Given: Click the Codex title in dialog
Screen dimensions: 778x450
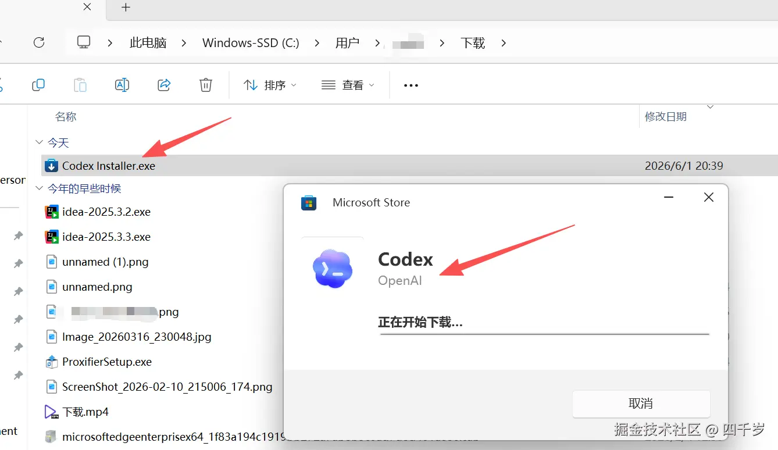Looking at the screenshot, I should coord(406,259).
